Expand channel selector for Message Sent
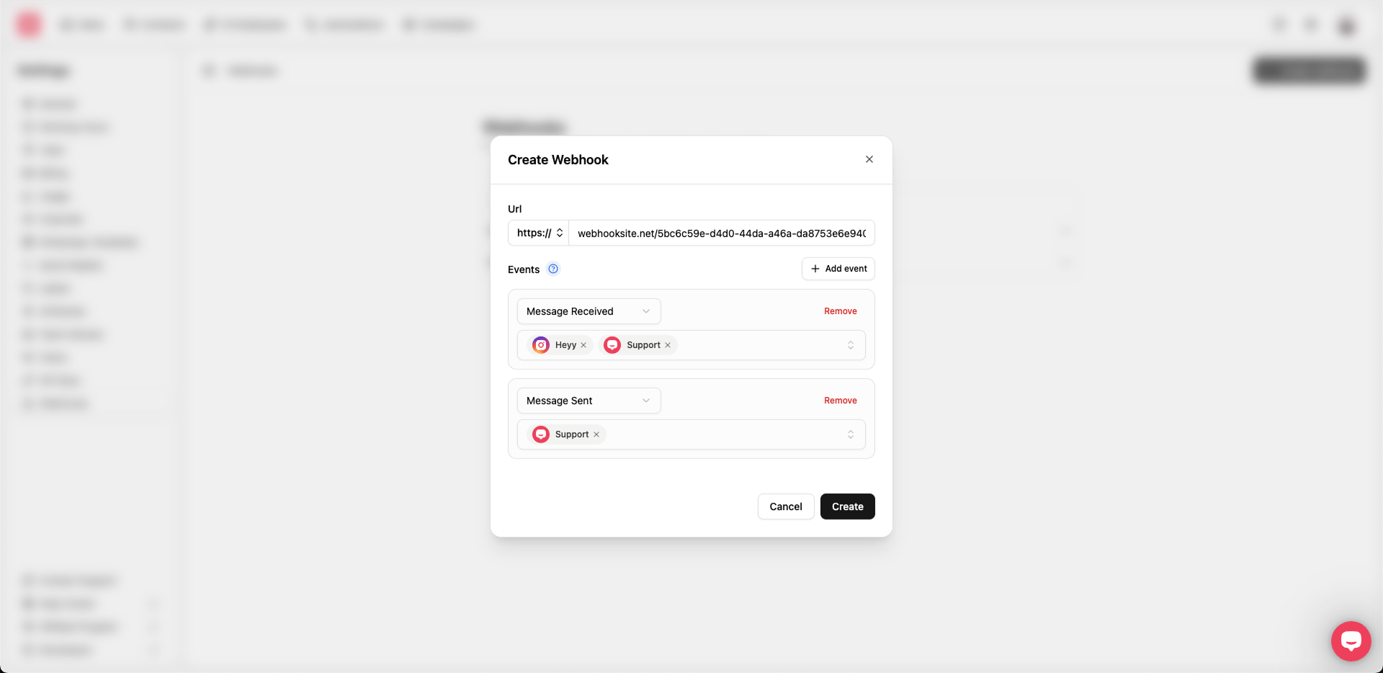The image size is (1383, 673). 851,434
